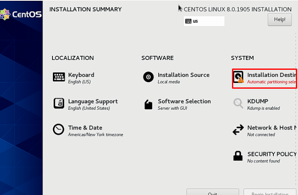298x195 pixels.
Task: Open the Keyboard settings label
Action: pyautogui.click(x=81, y=75)
